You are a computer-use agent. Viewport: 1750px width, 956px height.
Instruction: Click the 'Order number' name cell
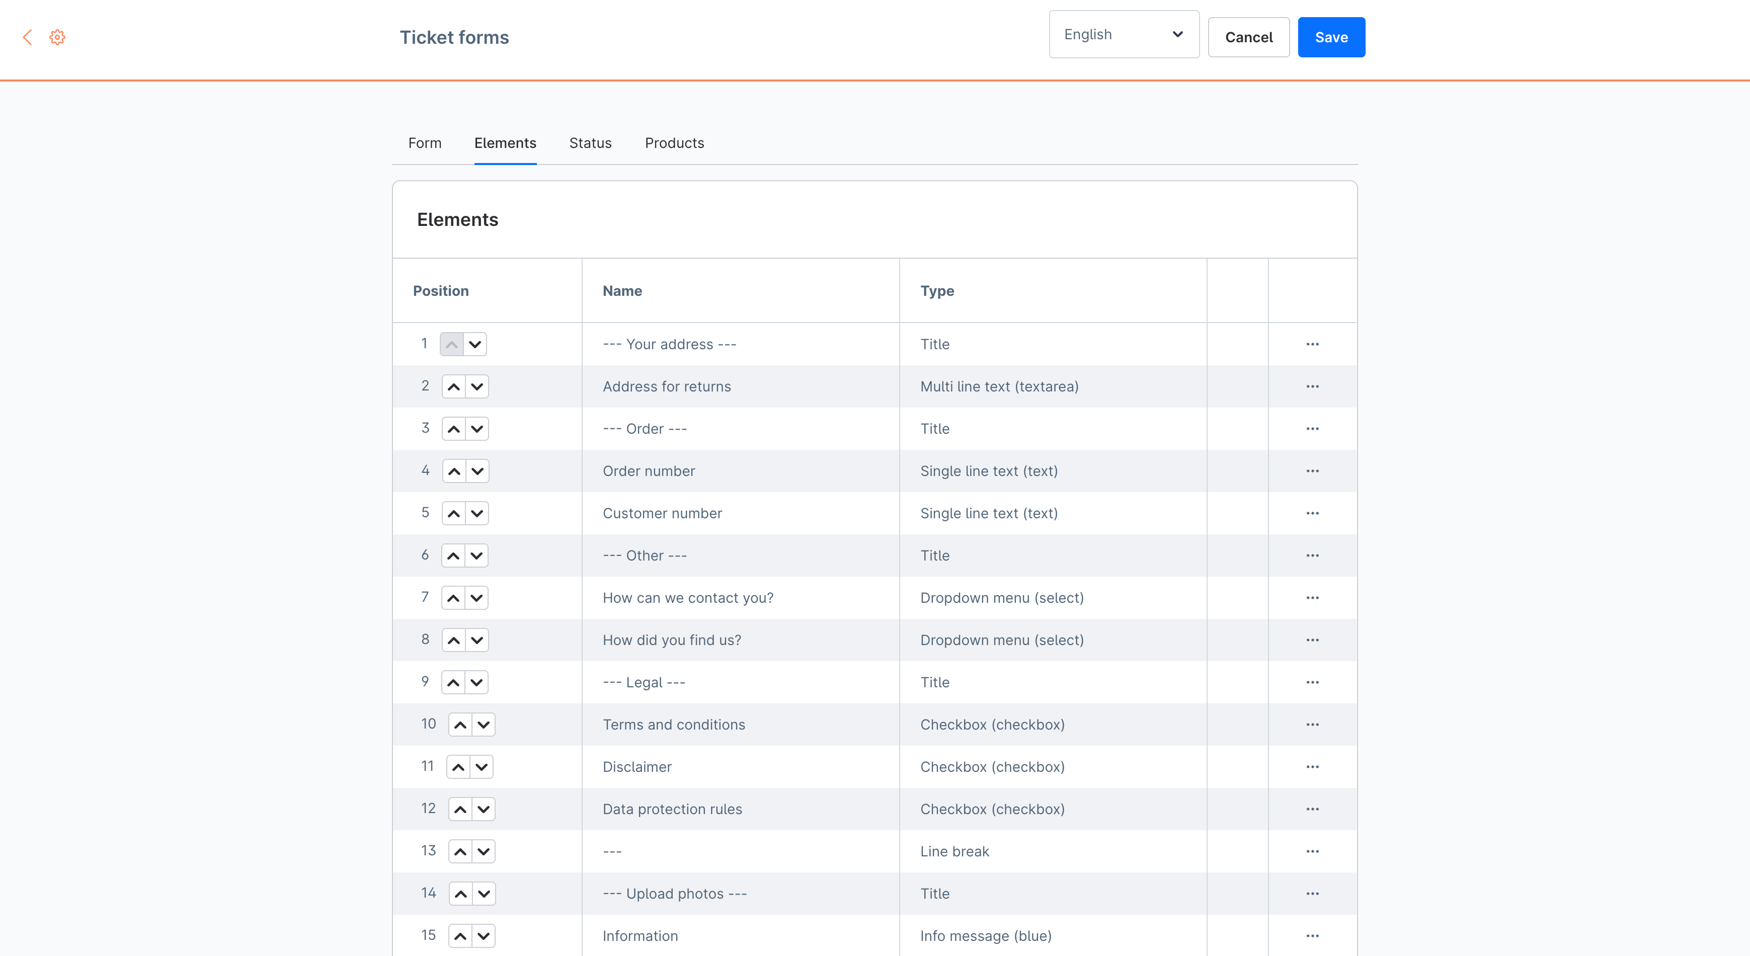point(741,471)
